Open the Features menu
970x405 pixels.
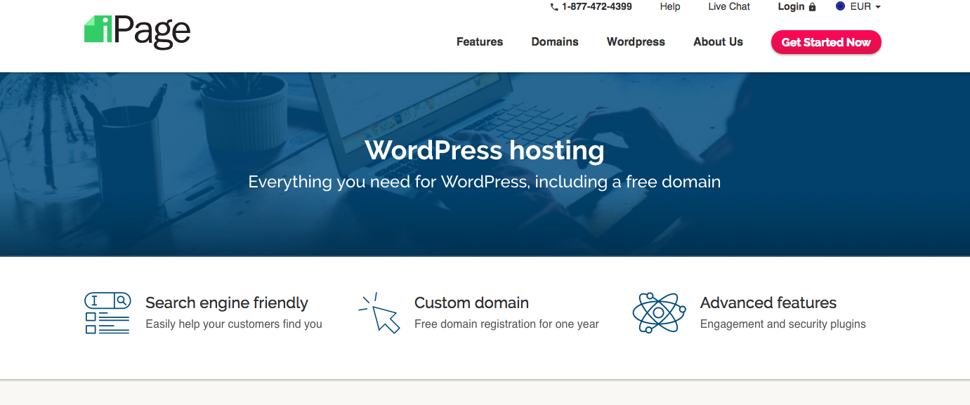(x=480, y=42)
